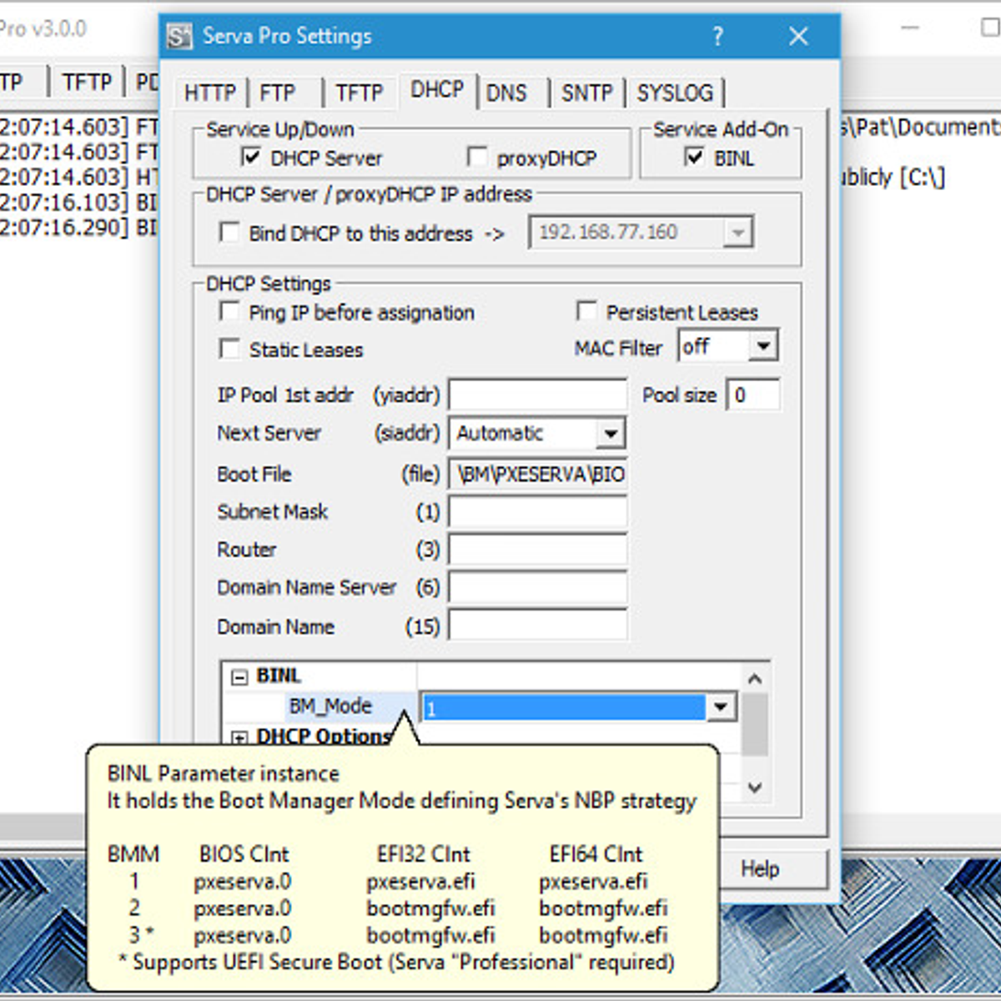
Task: Enable the proxyDHCP checkbox
Action: 477,157
